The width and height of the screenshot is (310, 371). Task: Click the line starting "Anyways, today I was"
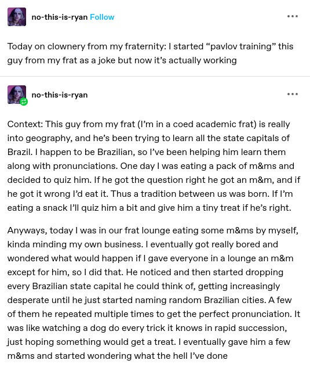(x=153, y=230)
